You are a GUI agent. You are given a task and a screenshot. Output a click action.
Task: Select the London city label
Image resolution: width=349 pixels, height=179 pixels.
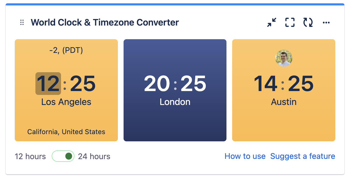pyautogui.click(x=175, y=102)
